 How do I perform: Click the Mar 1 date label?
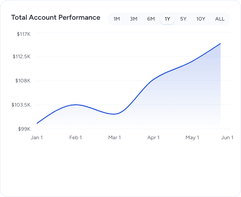point(114,137)
